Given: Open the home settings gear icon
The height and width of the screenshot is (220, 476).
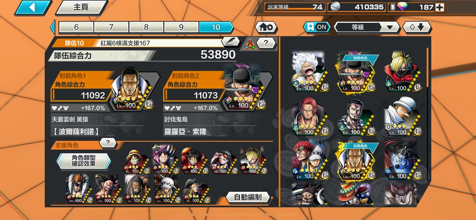Looking at the screenshot, I should (266, 28).
